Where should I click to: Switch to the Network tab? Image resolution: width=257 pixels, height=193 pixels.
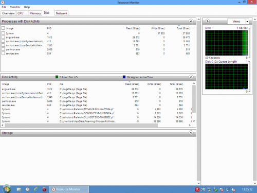coord(62,13)
